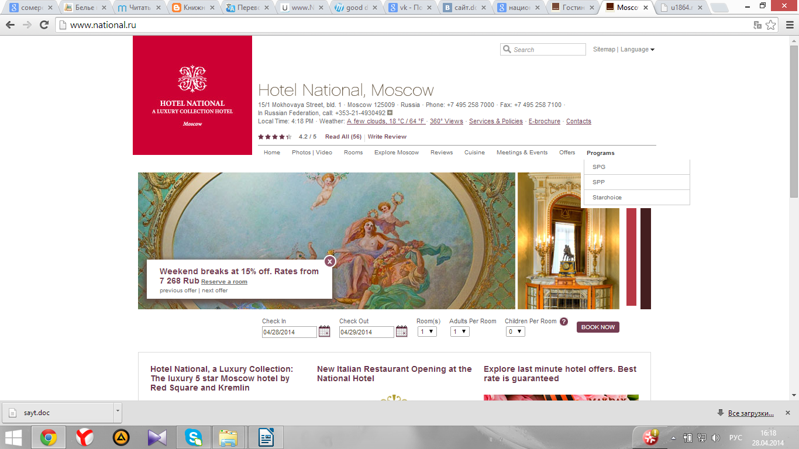Click Read All (56) reviews link
The height and width of the screenshot is (449, 799).
[x=343, y=137]
